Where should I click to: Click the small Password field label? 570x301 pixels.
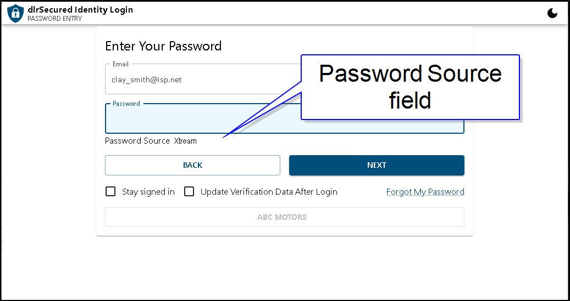[x=126, y=104]
